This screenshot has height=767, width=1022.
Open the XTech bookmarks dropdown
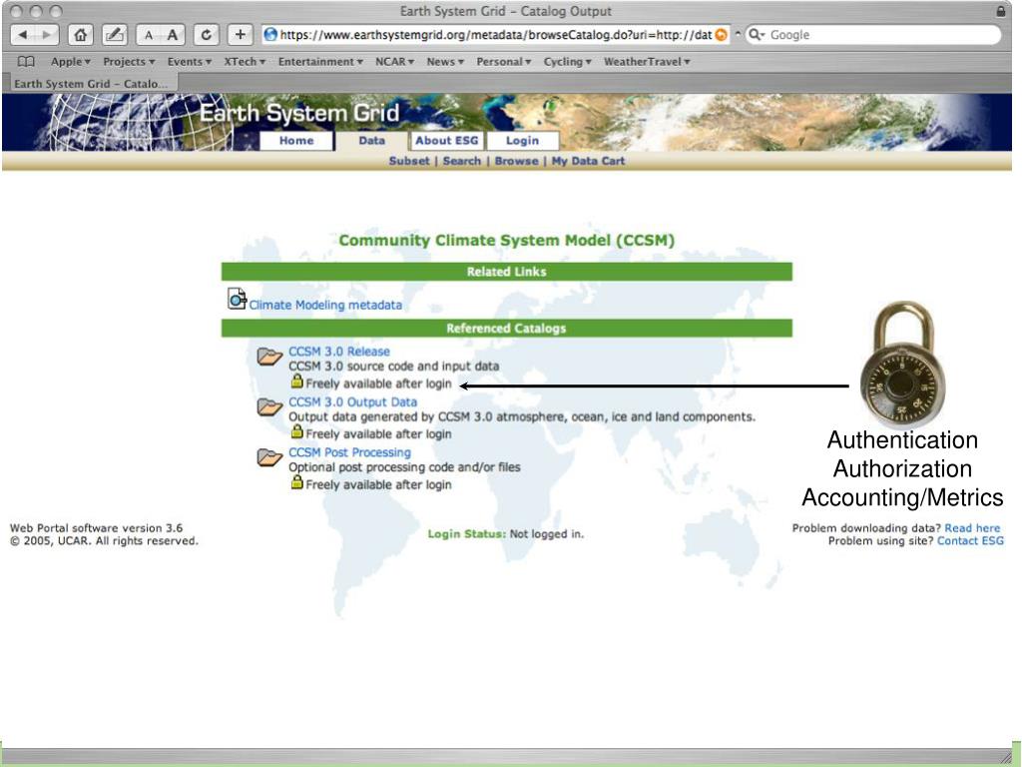[245, 61]
